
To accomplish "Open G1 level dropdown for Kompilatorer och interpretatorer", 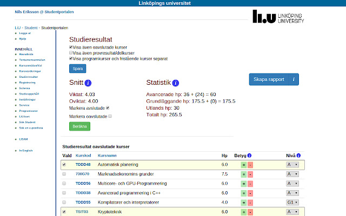I will tap(292, 202).
